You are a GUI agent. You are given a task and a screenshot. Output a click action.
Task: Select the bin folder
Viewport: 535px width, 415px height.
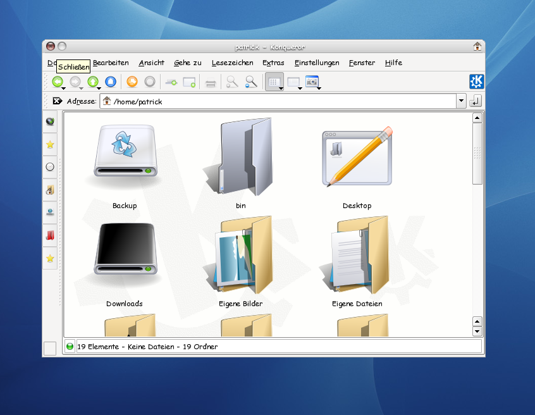pyautogui.click(x=240, y=157)
